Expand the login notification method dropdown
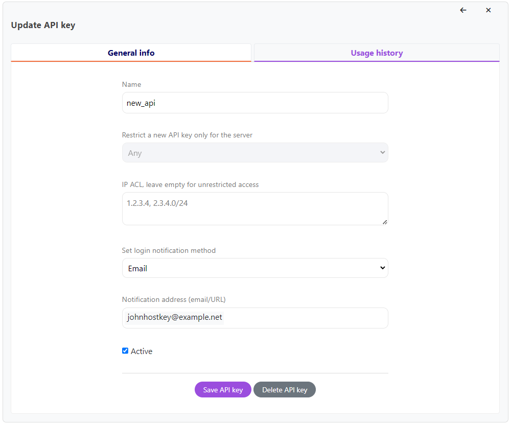Viewport: 510px width, 424px height. click(254, 268)
